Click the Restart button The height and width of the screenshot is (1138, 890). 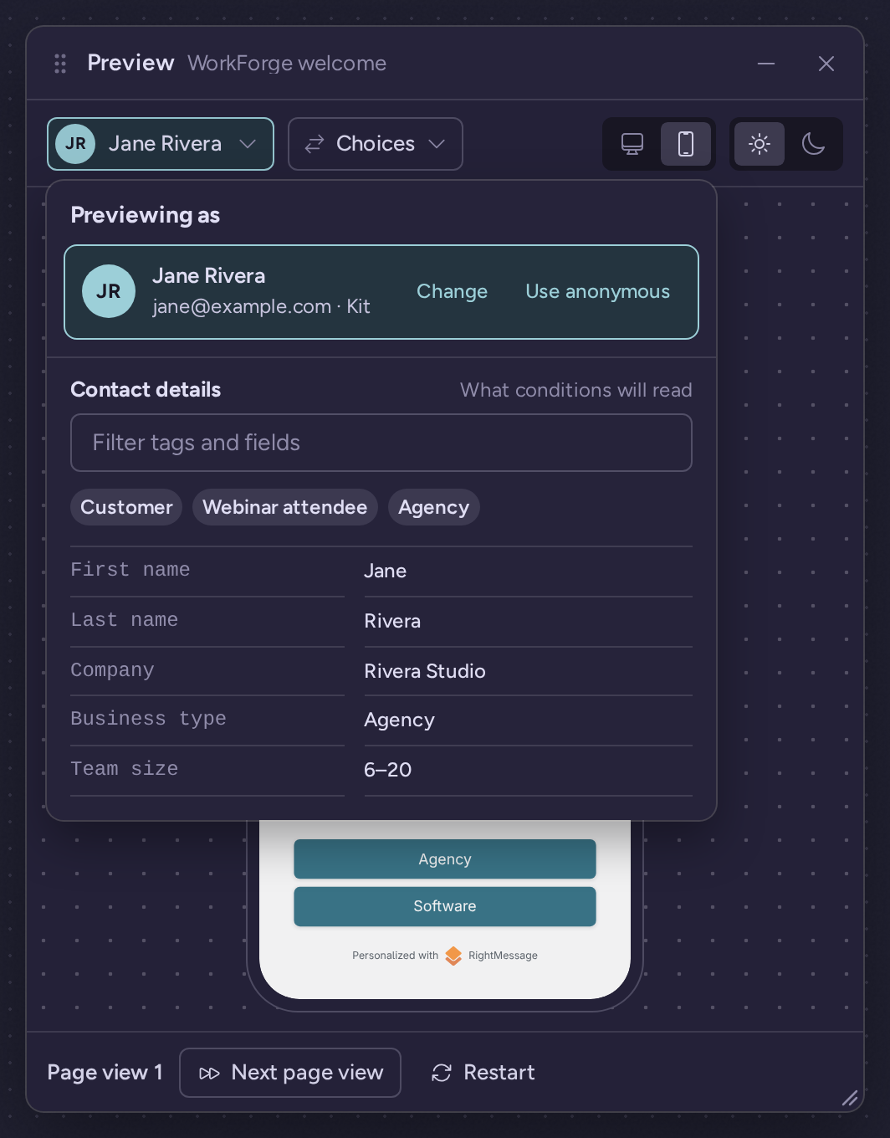(483, 1073)
